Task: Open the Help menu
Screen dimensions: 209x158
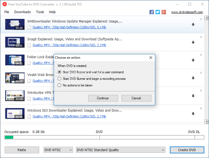Action: 52,12
